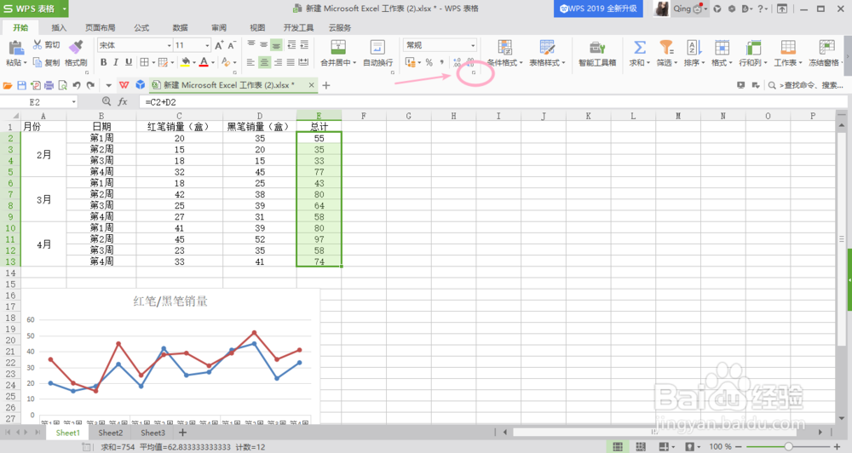The height and width of the screenshot is (453, 852).
Task: Click the Copy (复制) icon
Action: point(37,62)
